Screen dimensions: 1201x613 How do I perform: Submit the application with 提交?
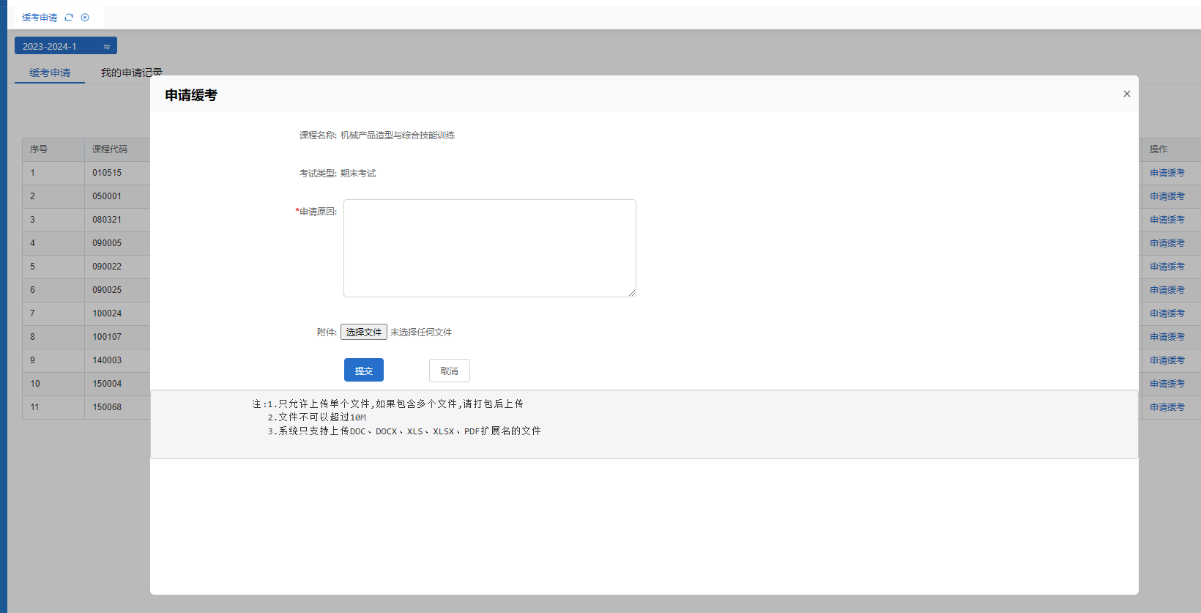tap(363, 371)
